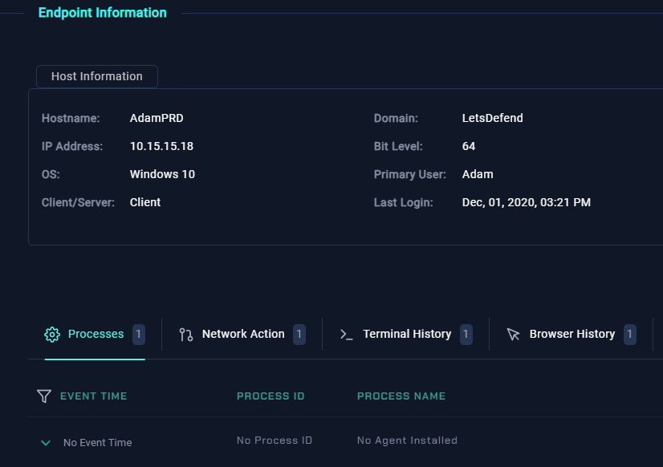Screen dimensions: 663x467
Task: Expand the No Event Time row chevron
Action: pyautogui.click(x=46, y=443)
